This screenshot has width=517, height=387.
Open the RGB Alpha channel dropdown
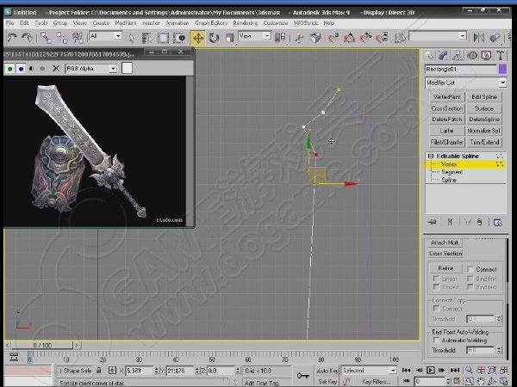click(91, 69)
